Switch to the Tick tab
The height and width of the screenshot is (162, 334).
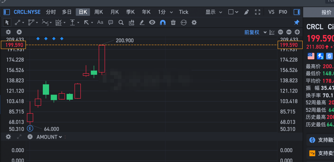point(184,12)
